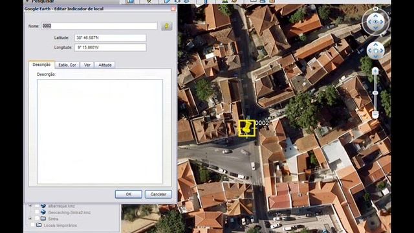Click the Longitude input field
This screenshot has width=414, height=233.
(111, 47)
